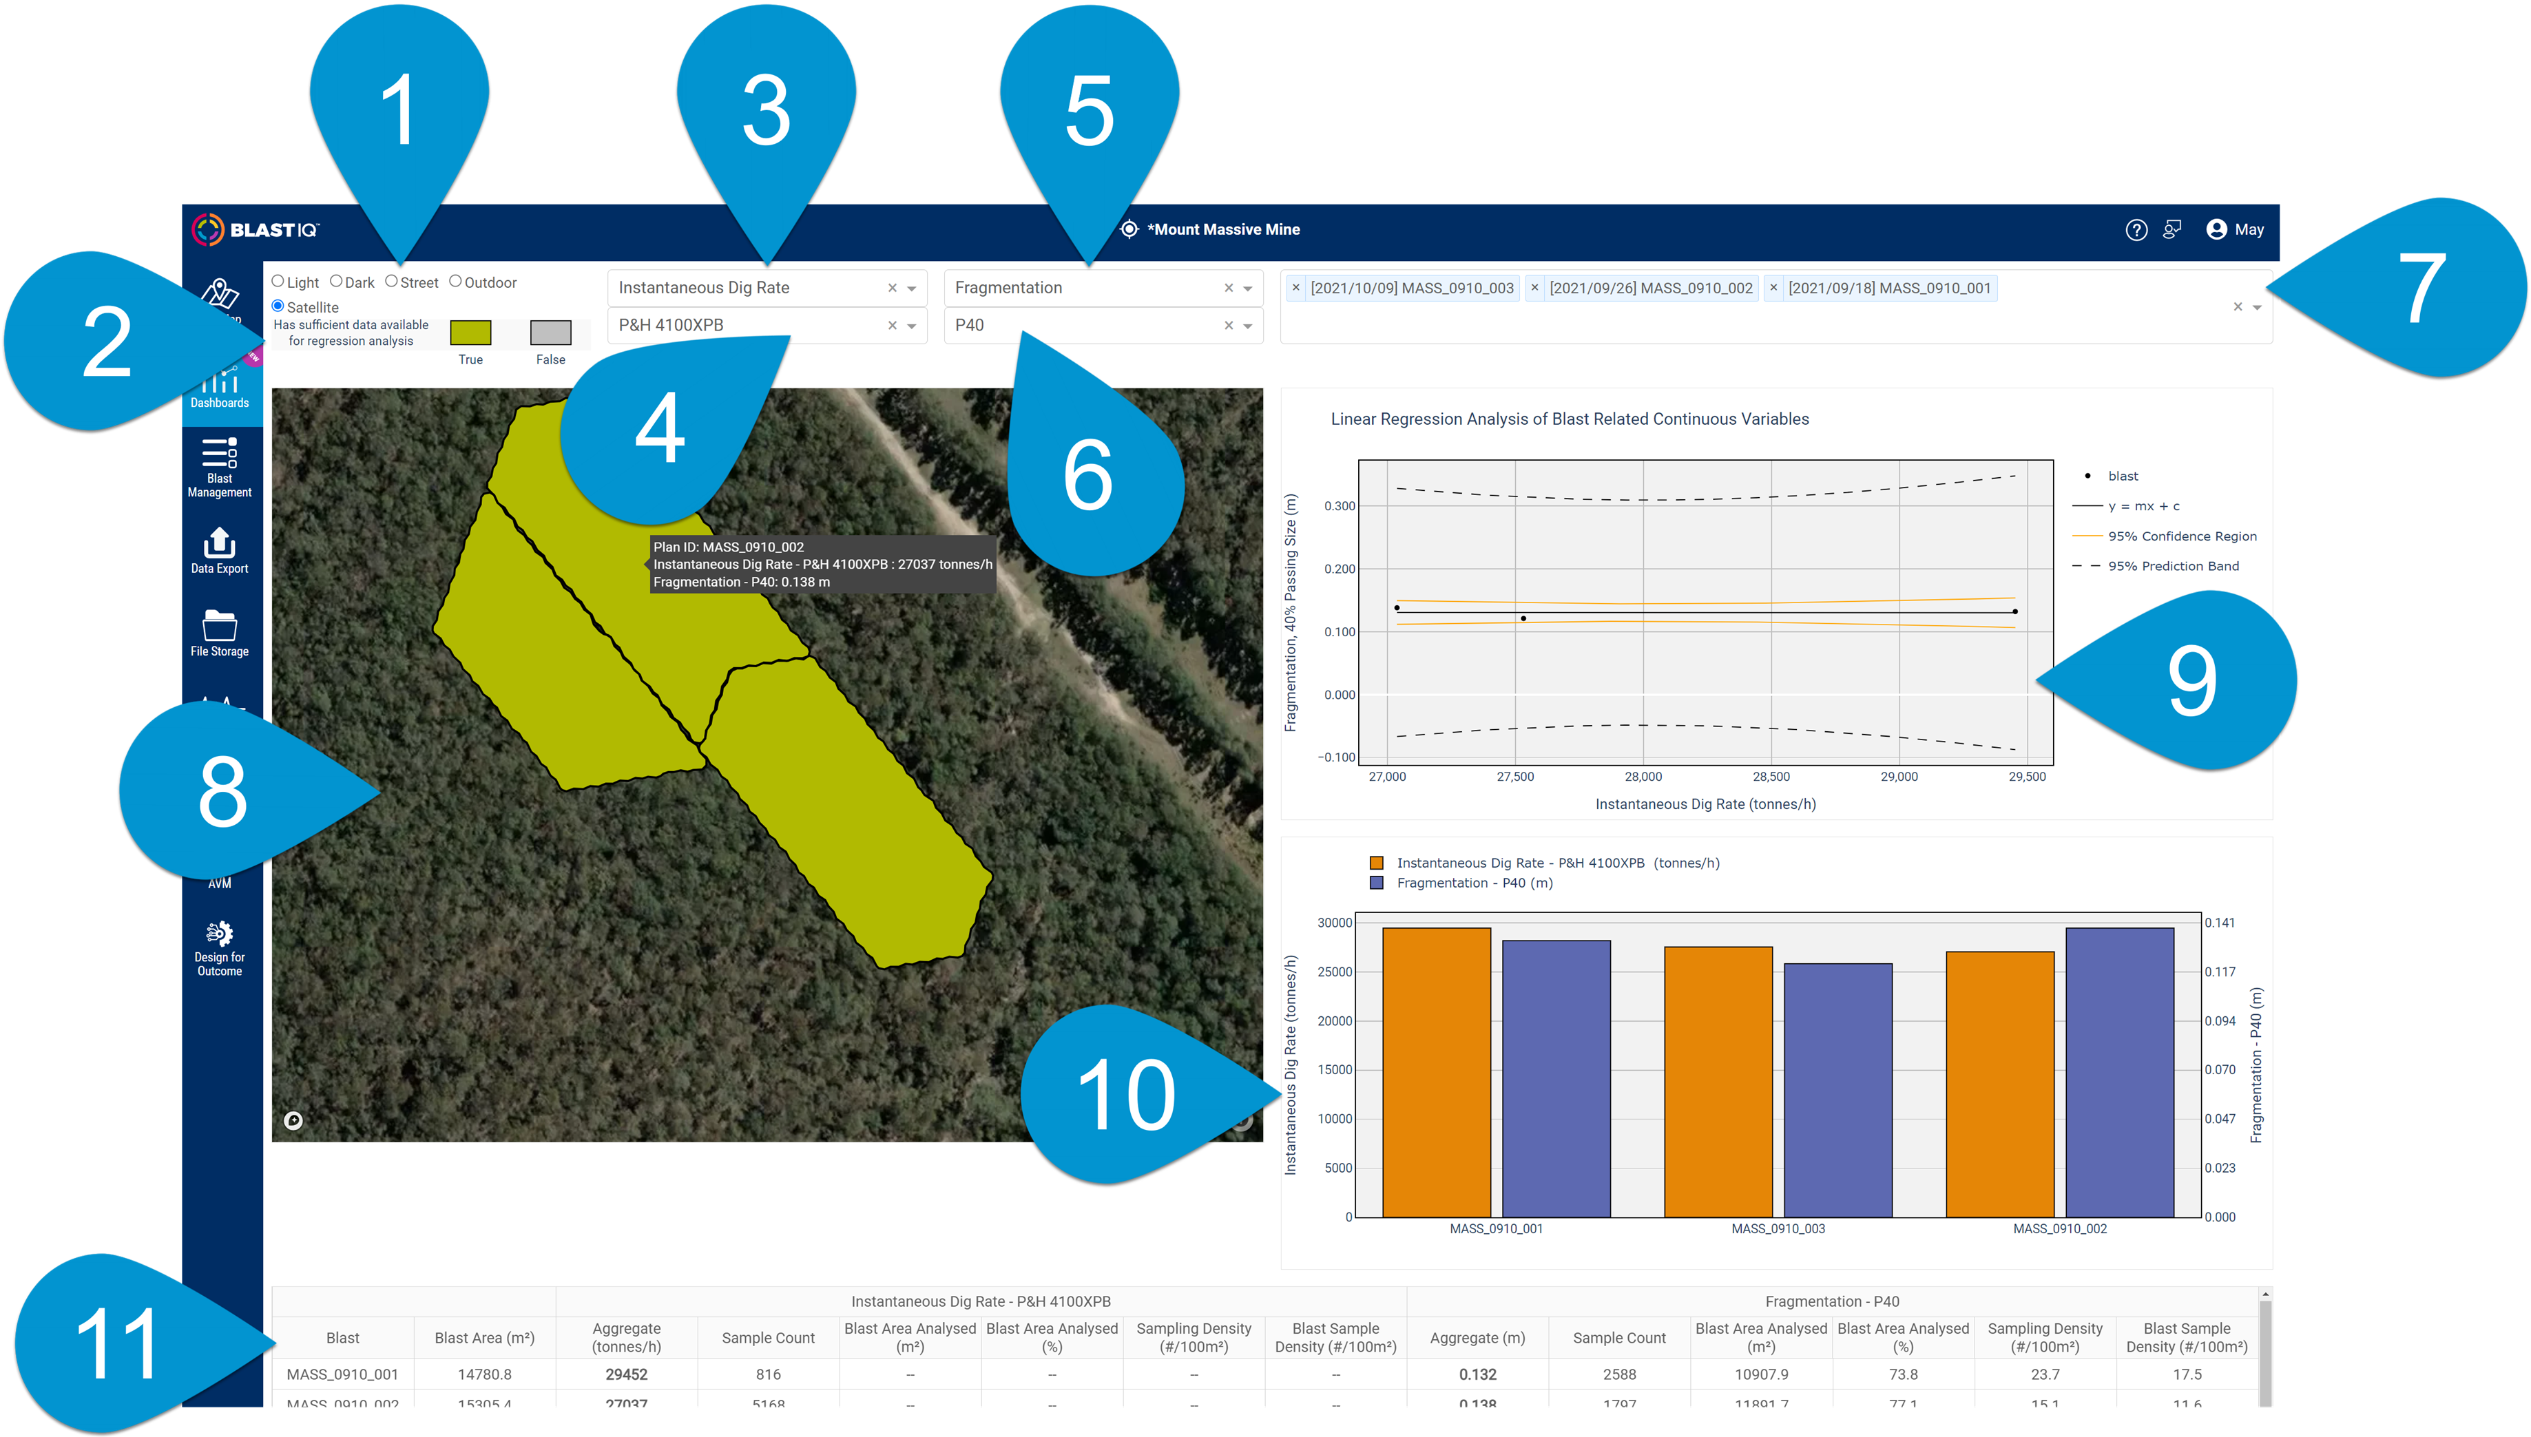
Task: Clear all selected blasts
Action: (x=2238, y=307)
